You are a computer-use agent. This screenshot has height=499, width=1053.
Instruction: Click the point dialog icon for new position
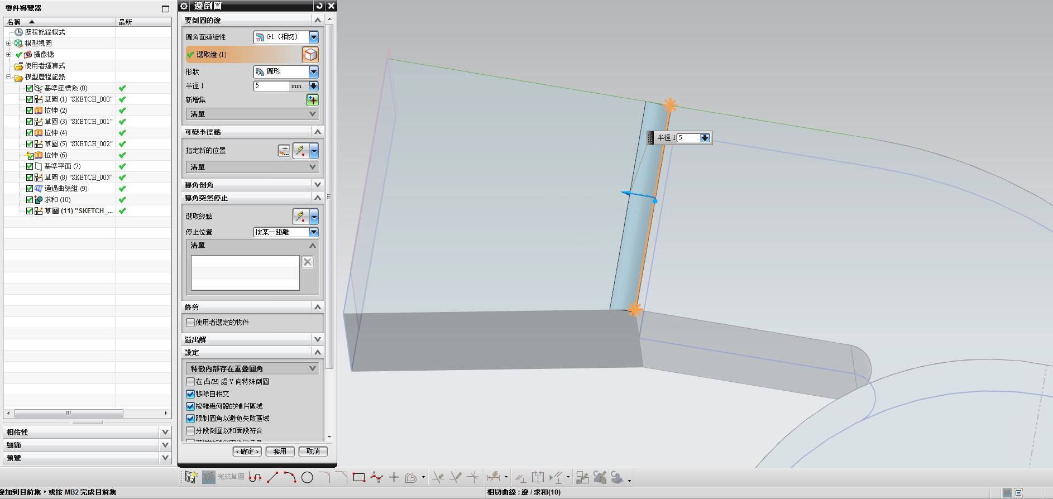(284, 151)
